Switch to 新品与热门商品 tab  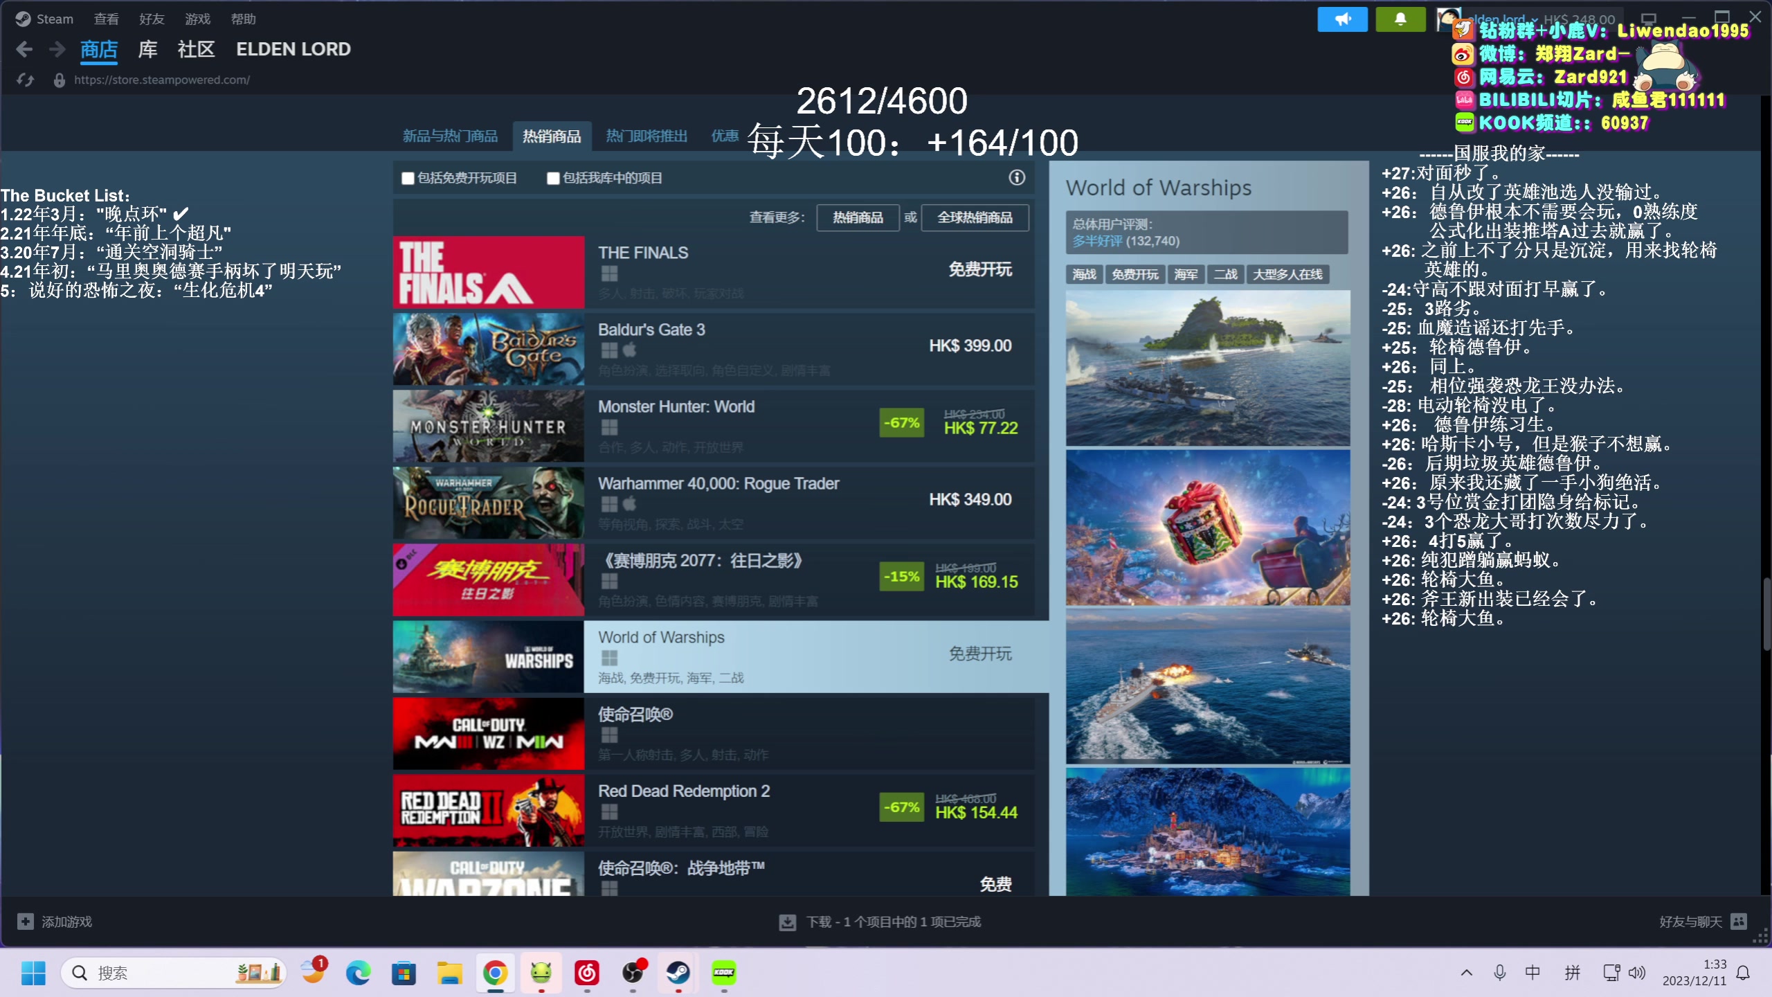pyautogui.click(x=450, y=136)
